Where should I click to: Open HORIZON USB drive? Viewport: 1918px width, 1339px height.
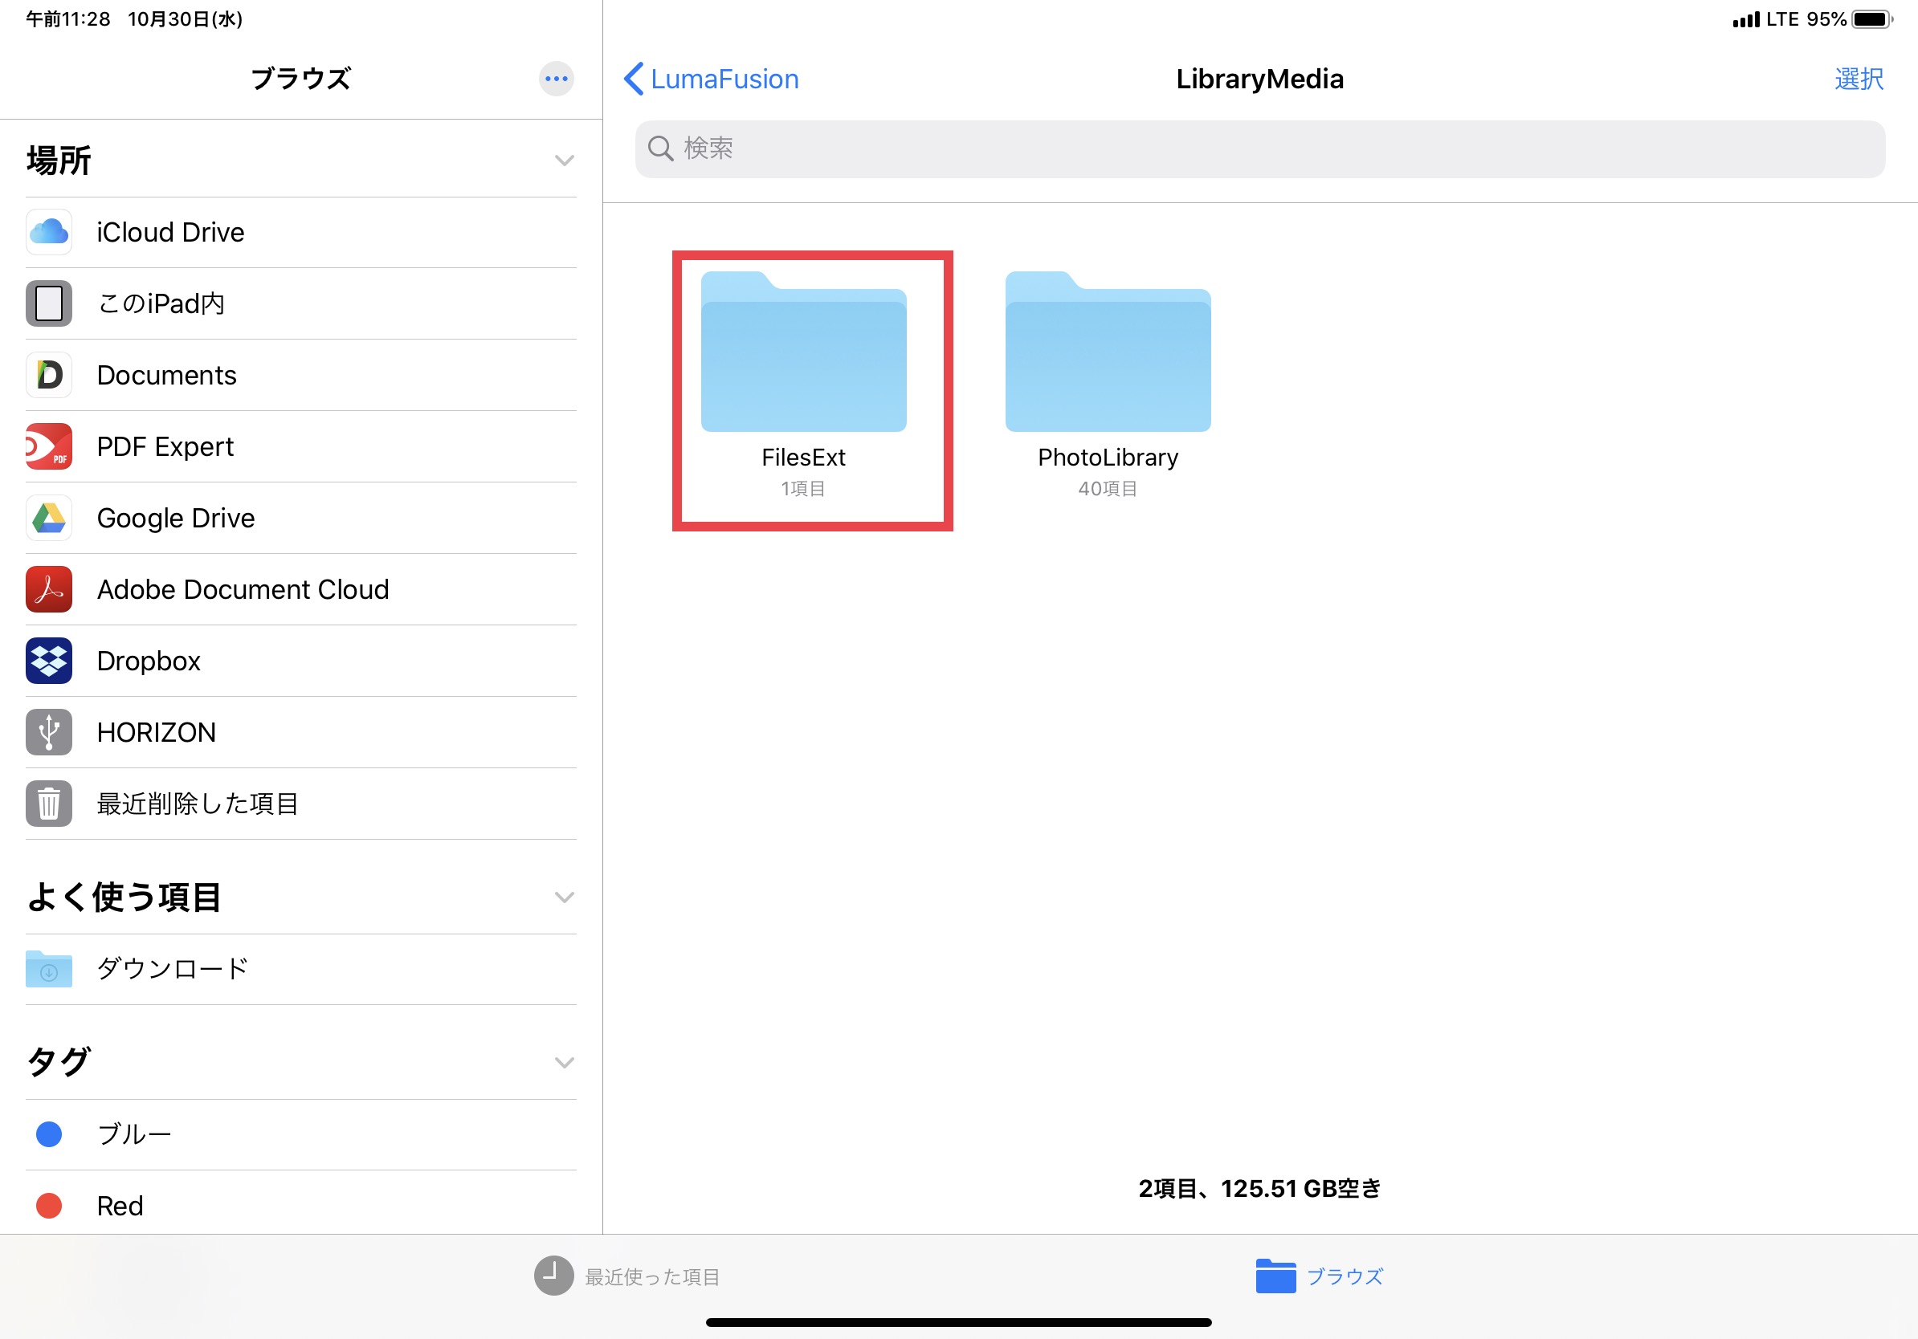coord(156,732)
